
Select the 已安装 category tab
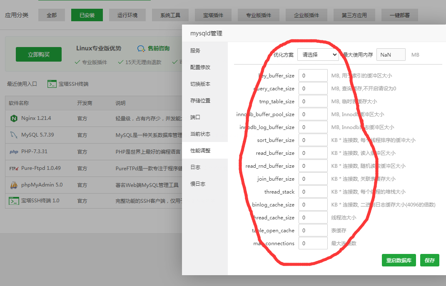click(87, 15)
